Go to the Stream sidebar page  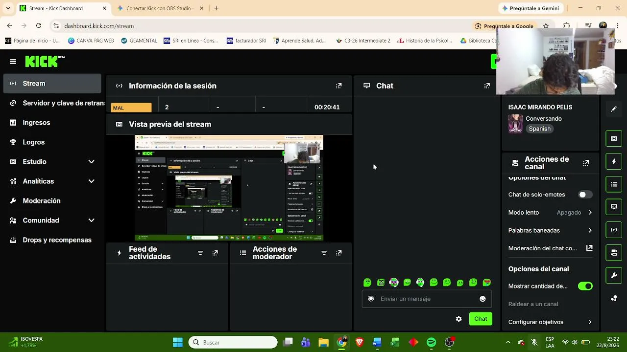click(52, 84)
